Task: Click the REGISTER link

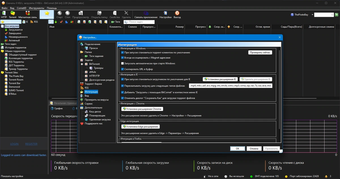Action: [x=31, y=144]
